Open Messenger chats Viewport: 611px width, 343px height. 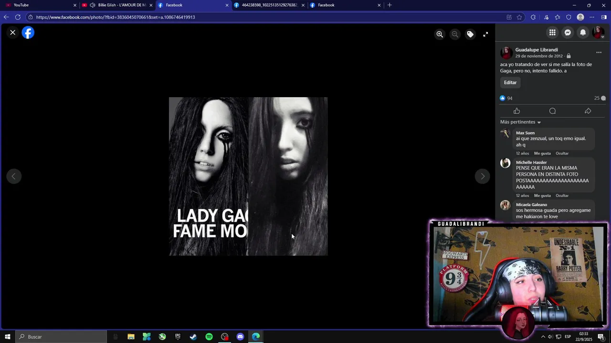[x=568, y=32]
